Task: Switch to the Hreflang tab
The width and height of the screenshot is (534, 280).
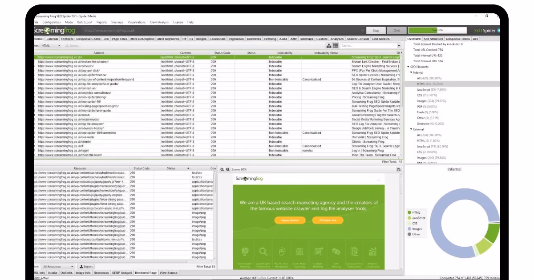Action: (270, 39)
